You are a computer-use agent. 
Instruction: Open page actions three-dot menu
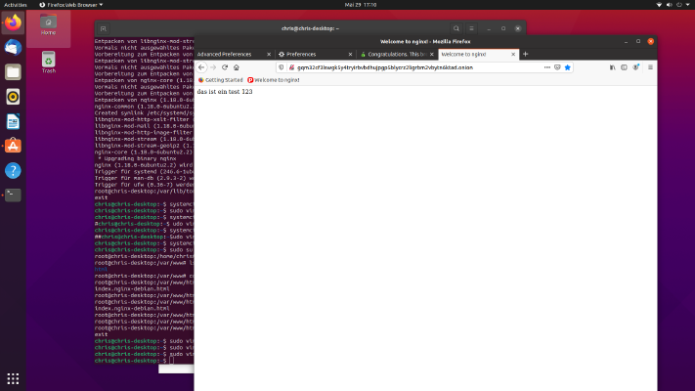click(x=547, y=67)
